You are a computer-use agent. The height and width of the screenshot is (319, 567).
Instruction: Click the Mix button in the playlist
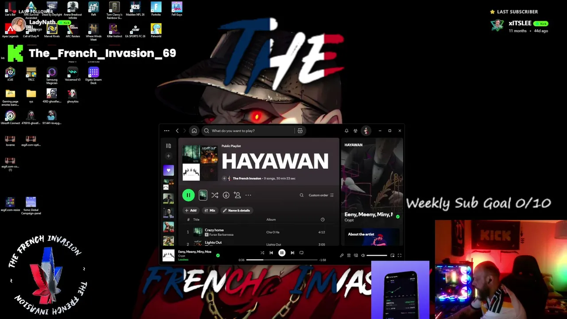tap(210, 210)
